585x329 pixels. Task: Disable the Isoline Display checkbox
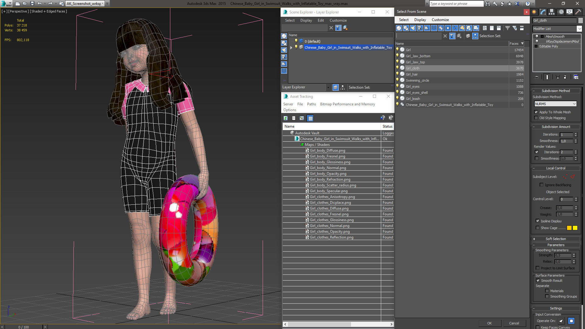coord(537,221)
